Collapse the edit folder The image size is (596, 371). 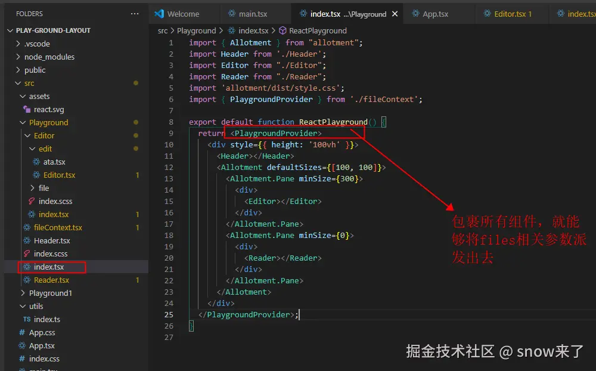click(x=32, y=149)
